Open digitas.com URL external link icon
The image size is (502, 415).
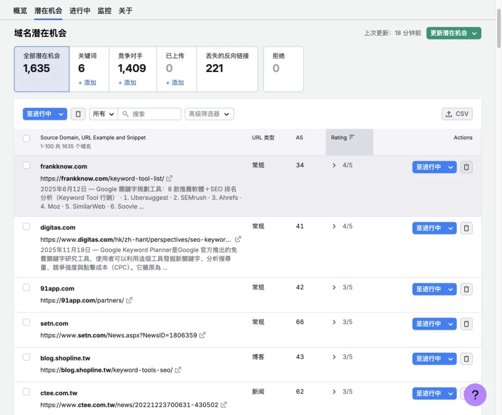[238, 239]
